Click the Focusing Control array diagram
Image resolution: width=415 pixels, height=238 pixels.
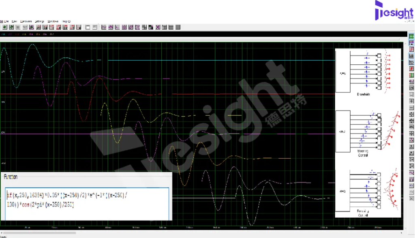368,193
